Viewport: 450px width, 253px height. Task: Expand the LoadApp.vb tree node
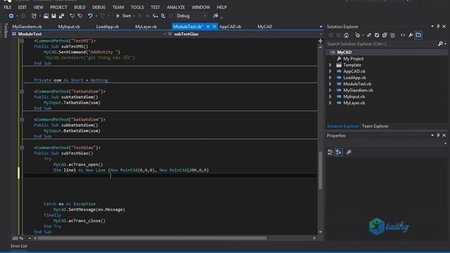pos(330,78)
